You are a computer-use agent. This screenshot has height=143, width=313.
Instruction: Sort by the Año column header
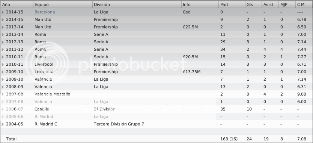[17, 4]
